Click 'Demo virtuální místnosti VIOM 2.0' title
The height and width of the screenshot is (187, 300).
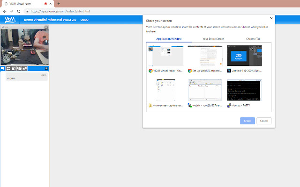coord(50,20)
